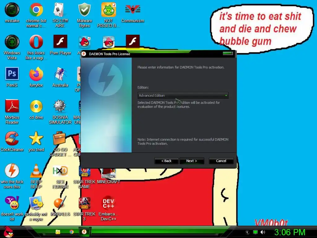
Task: Open 'STAR TREK GAME' icon
Action: (84, 173)
